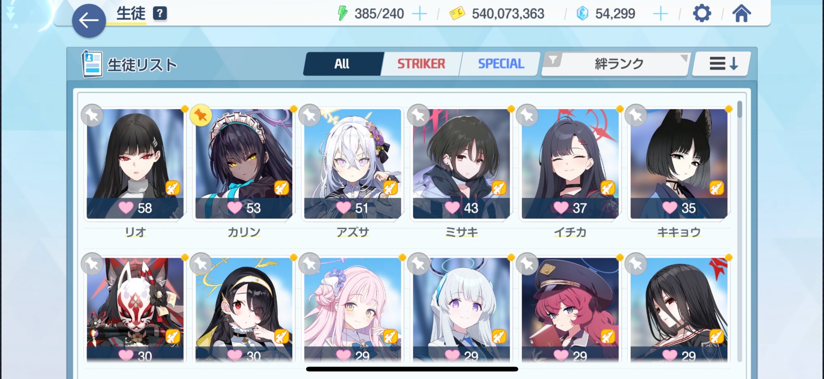This screenshot has width=824, height=379.
Task: Pin リオ to favorites
Action: pyautogui.click(x=92, y=115)
